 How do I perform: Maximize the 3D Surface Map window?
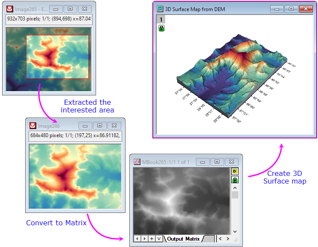(292, 9)
